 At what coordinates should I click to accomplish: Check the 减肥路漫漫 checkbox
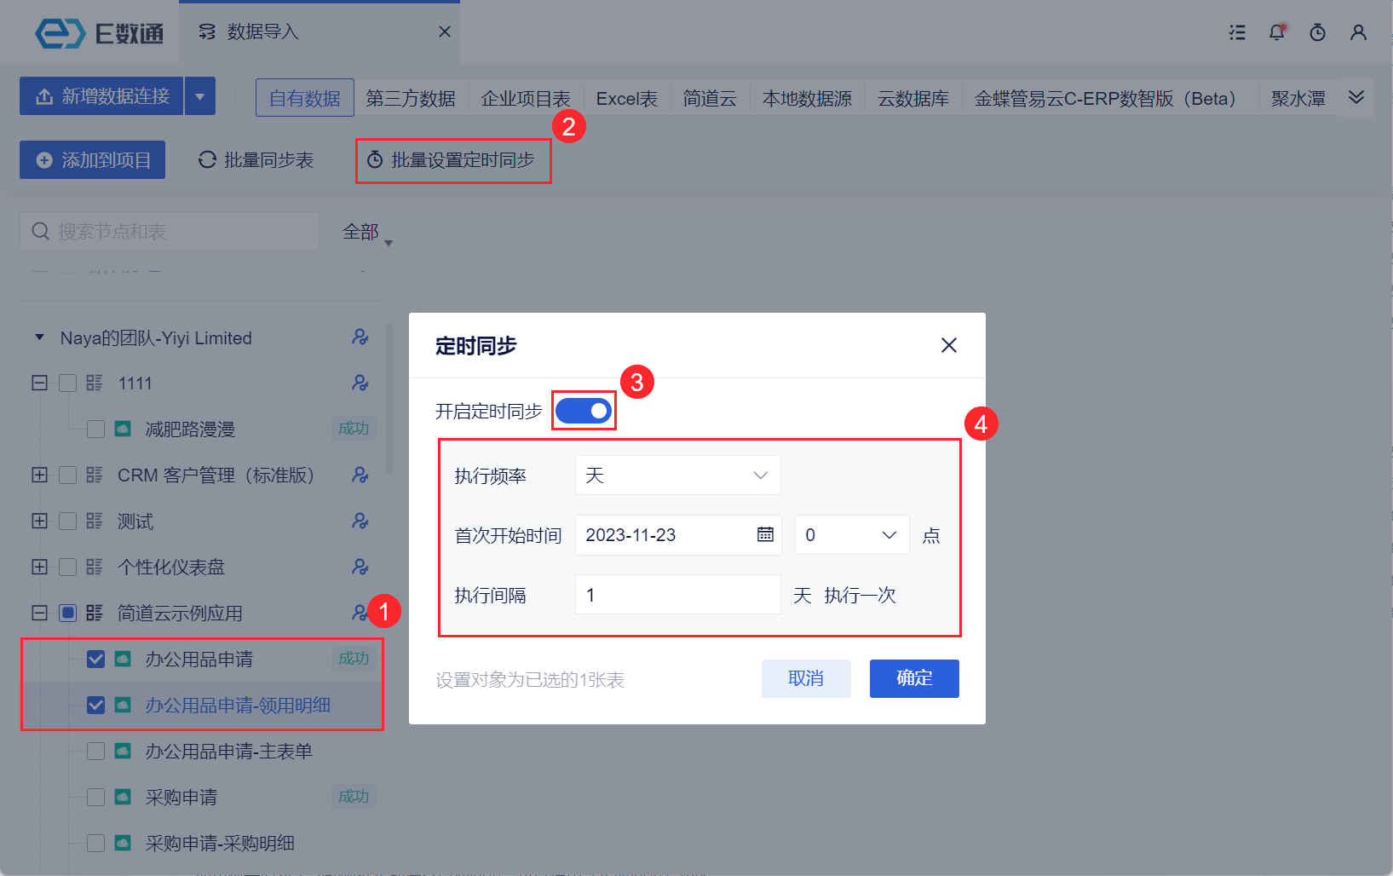click(96, 429)
